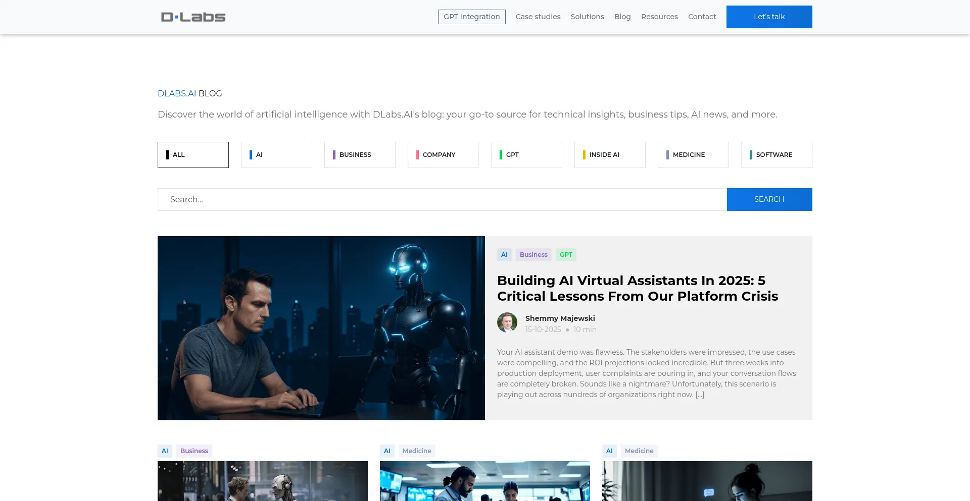
Task: Select the INSIDE AI filter
Action: (x=610, y=155)
